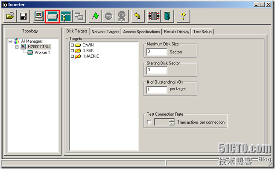The height and width of the screenshot is (169, 275).
Task: Close the Iometer window
Action: pyautogui.click(x=268, y=5)
